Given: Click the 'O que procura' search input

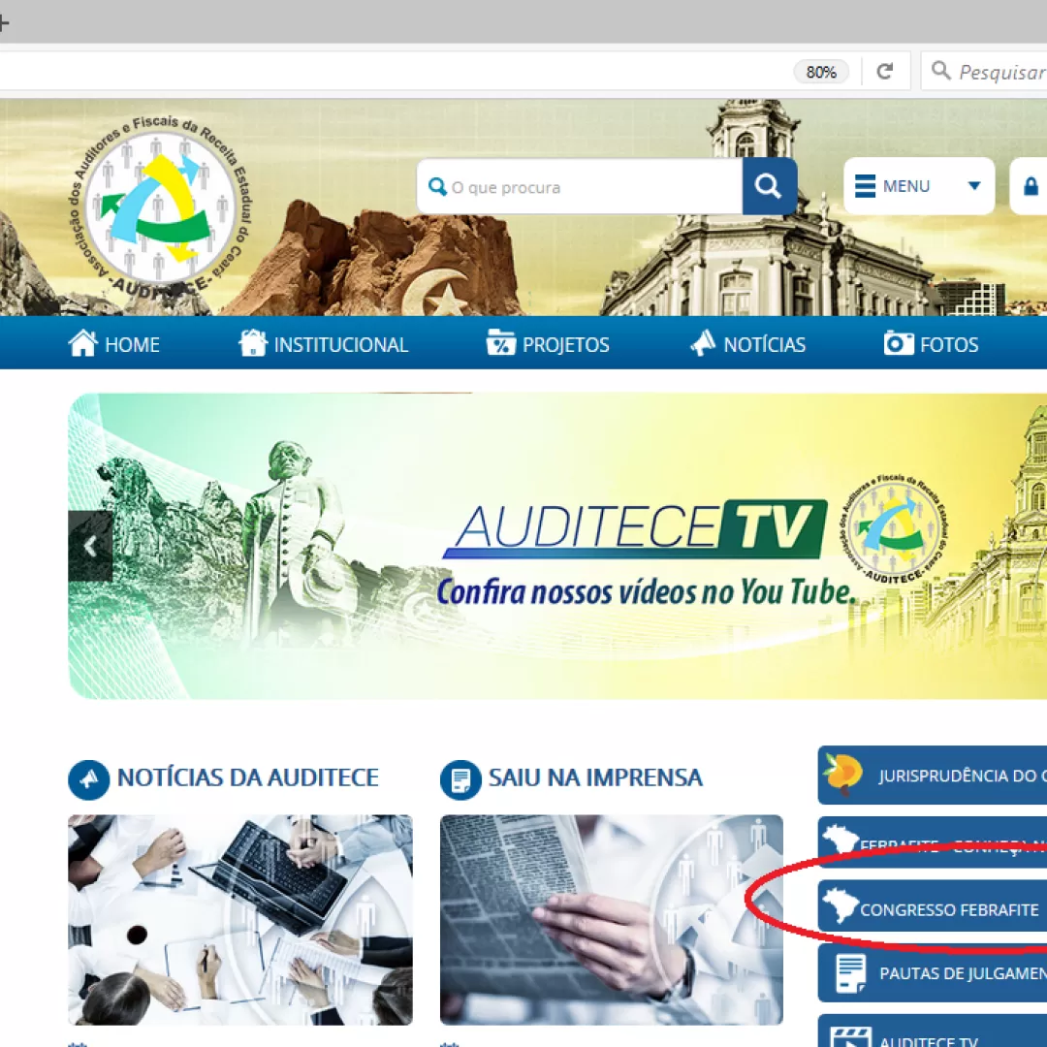Looking at the screenshot, I should 580,187.
